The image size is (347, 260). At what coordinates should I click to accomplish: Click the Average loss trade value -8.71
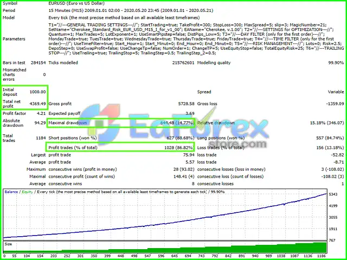coord(338,162)
